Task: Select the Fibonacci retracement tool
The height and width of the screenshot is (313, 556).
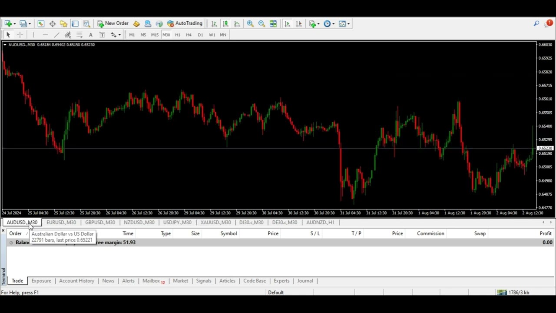Action: (x=79, y=35)
